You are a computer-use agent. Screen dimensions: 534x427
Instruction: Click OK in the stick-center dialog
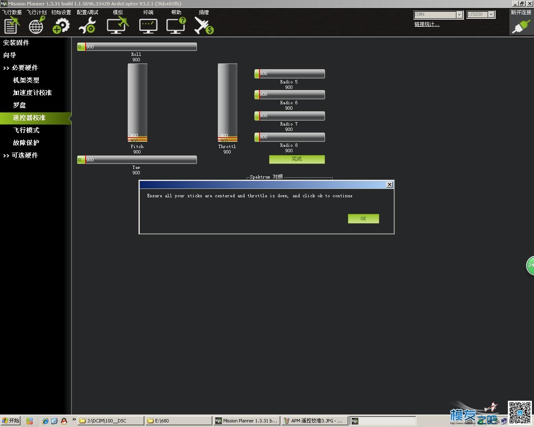click(x=363, y=219)
